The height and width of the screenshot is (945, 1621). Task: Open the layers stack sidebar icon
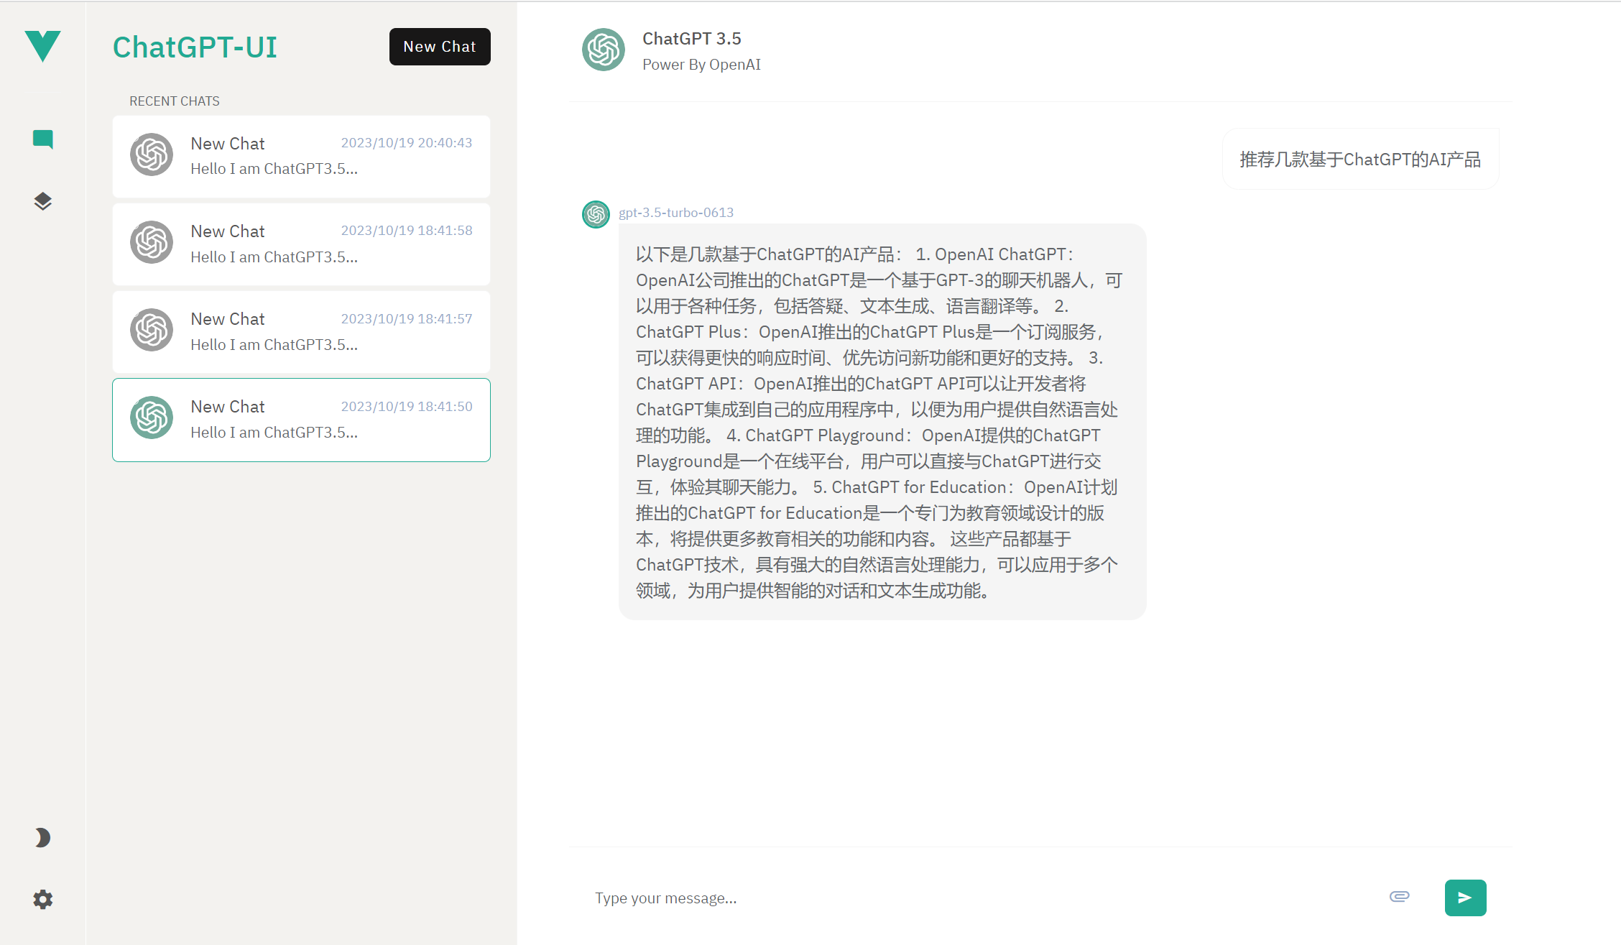pyautogui.click(x=43, y=201)
